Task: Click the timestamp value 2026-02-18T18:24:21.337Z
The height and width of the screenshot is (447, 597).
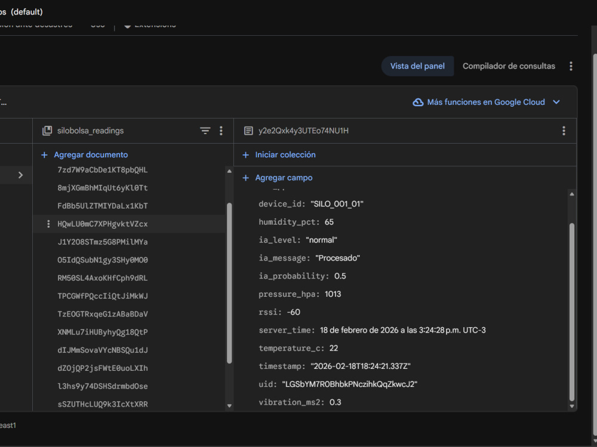Action: (361, 367)
